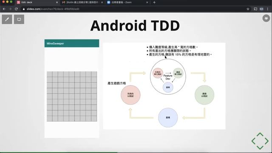The height and width of the screenshot is (153, 272).
Task: Open the collaborators icon at top right
Action: (x=266, y=18)
